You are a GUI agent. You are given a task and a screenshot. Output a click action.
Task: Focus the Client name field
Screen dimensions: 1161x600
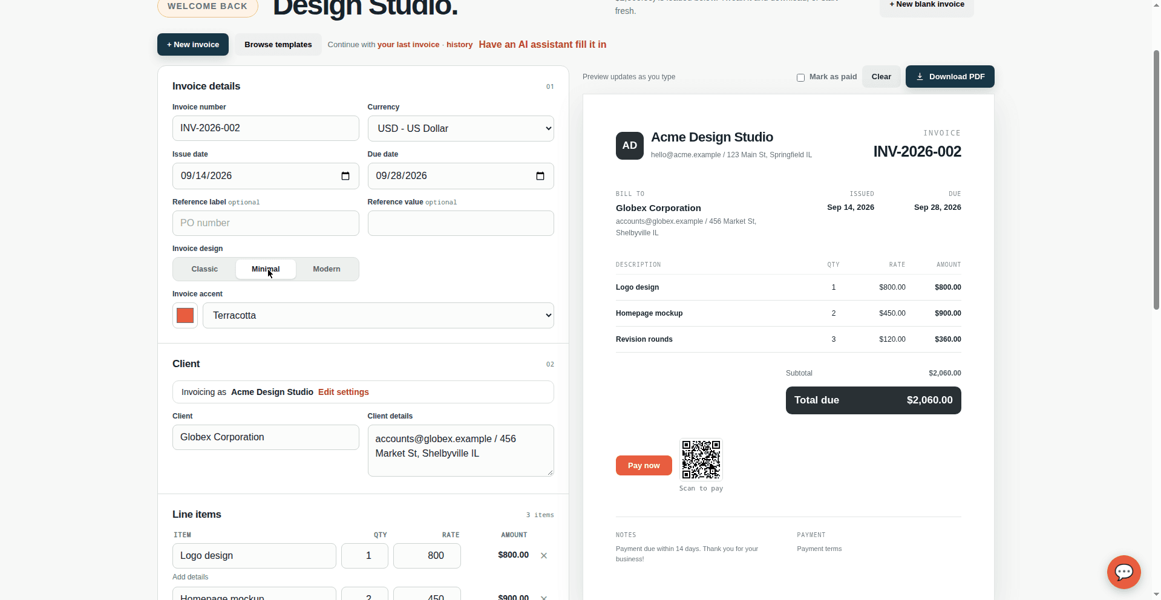[266, 437]
